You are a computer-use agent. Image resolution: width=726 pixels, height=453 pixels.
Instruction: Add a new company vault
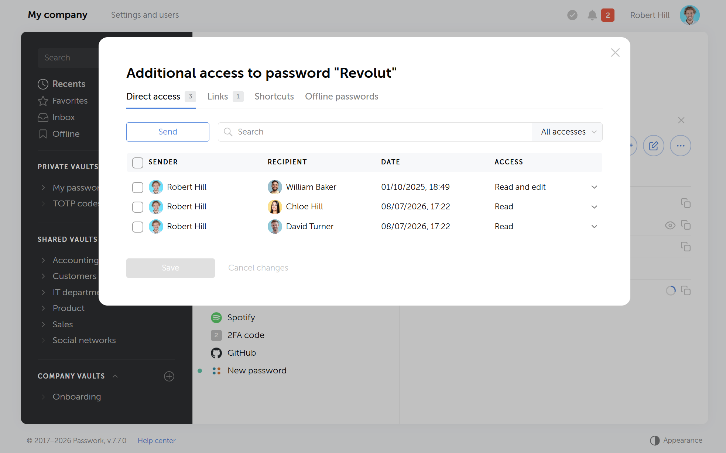pos(169,376)
